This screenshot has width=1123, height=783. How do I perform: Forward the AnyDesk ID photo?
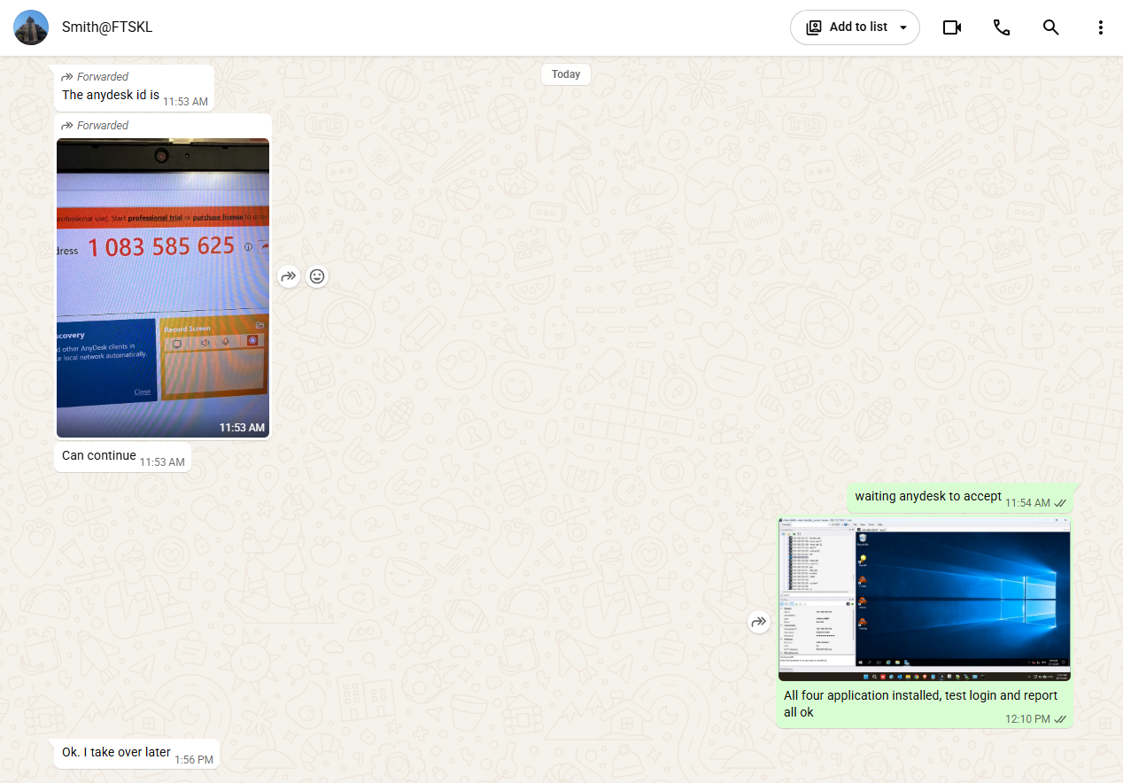tap(289, 276)
